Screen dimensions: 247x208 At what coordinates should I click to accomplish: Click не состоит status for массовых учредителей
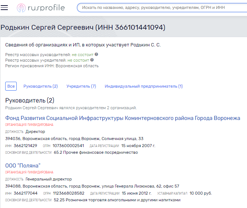point(78,60)
